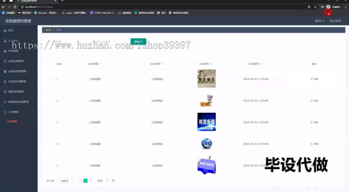Open 详情 for row 公告标题4

(x=314, y=101)
